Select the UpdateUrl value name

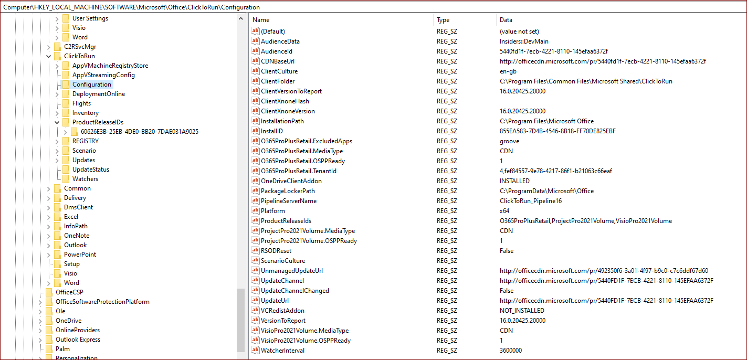(x=275, y=301)
